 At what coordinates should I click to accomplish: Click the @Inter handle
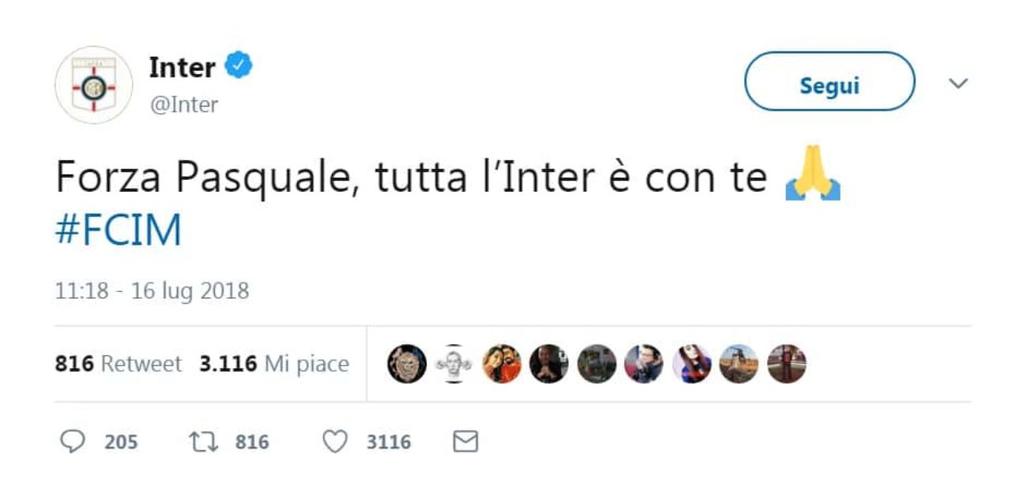(x=183, y=104)
